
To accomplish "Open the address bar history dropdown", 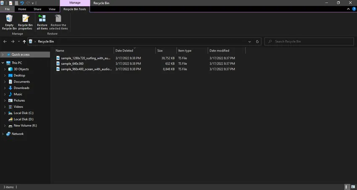I will tap(249, 42).
